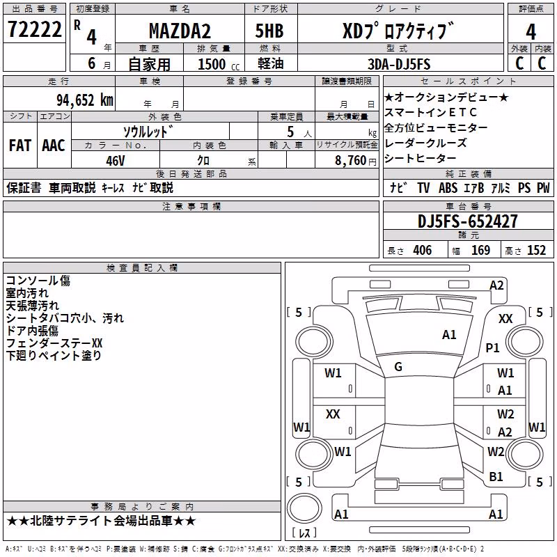Click ABS in the genuine equipment row

(x=448, y=187)
